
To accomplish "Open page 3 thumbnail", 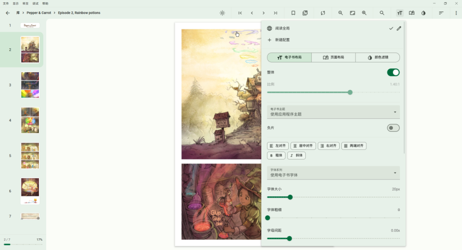I will 30,85.
